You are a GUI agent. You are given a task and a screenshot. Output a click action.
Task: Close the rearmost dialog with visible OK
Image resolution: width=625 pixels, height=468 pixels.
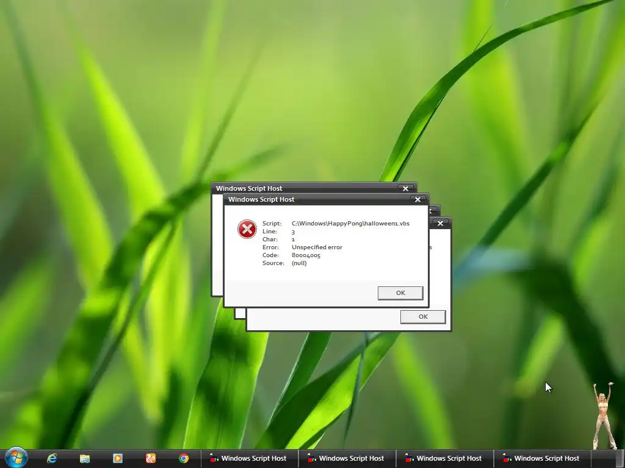tap(440, 223)
